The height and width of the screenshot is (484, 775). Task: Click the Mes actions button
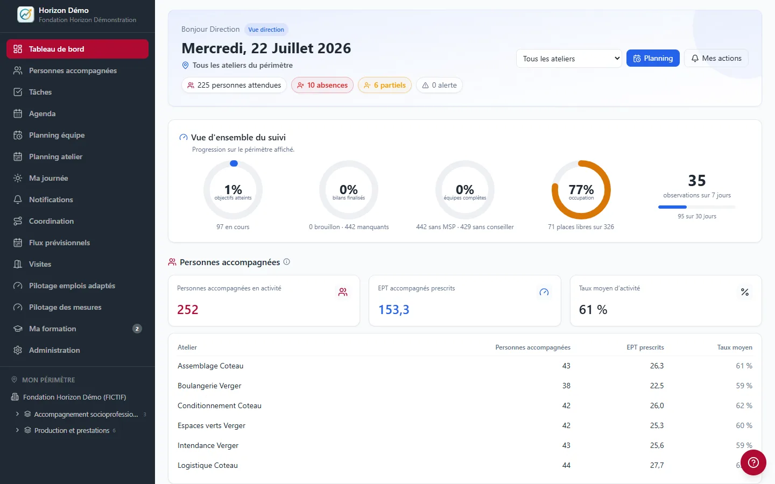tap(716, 58)
